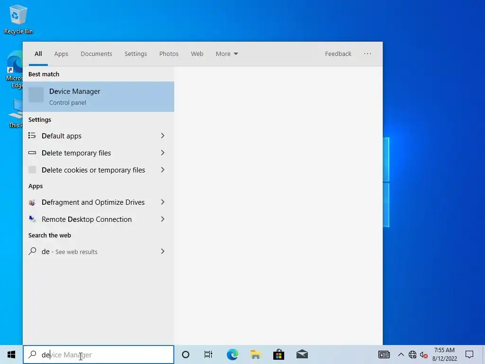Click inside the taskbar search box

99,355
